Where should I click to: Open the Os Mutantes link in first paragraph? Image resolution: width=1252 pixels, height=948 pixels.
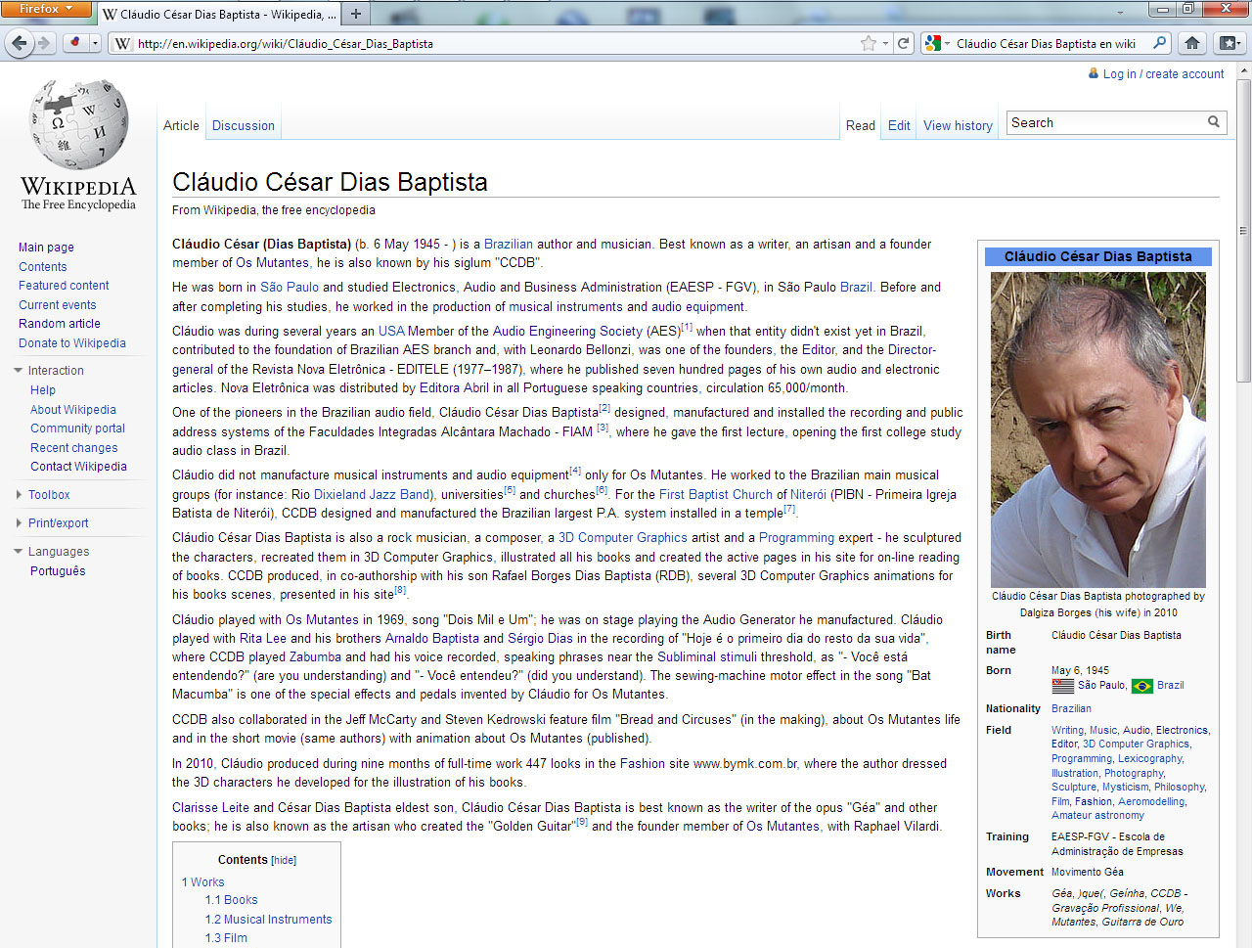tap(272, 262)
